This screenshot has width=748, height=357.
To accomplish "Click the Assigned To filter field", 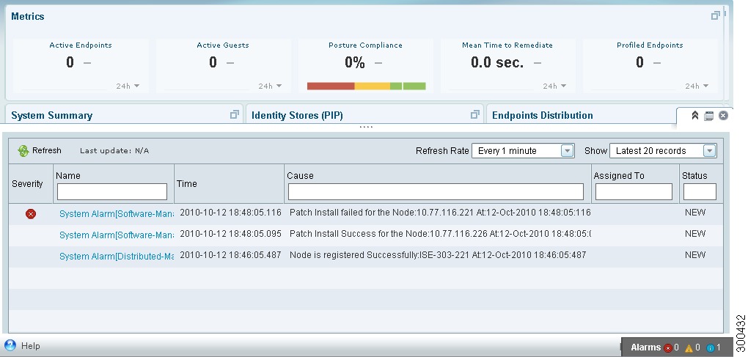I will coord(634,191).
